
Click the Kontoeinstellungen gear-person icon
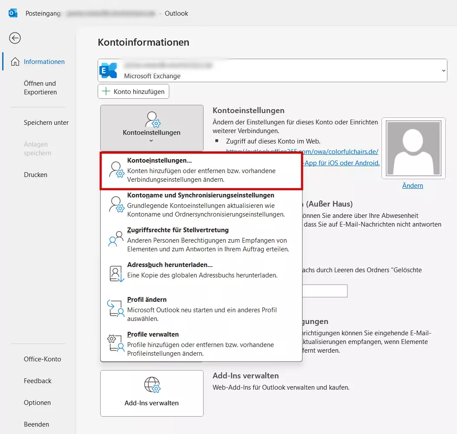(x=151, y=120)
